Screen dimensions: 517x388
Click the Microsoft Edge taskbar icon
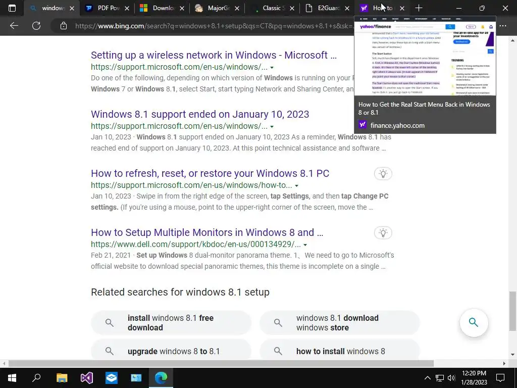pyautogui.click(x=161, y=378)
